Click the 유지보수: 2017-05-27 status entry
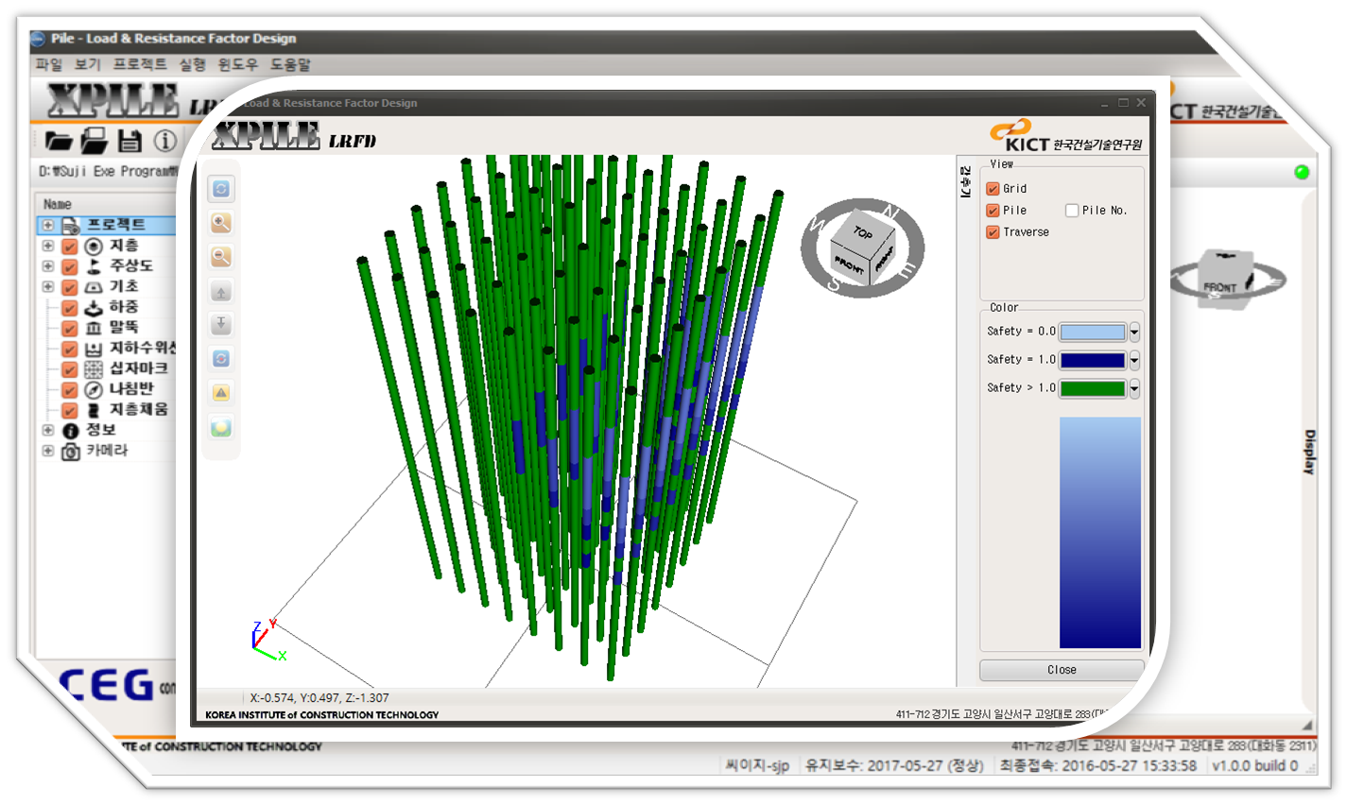This screenshot has width=1347, height=804. coord(894,766)
